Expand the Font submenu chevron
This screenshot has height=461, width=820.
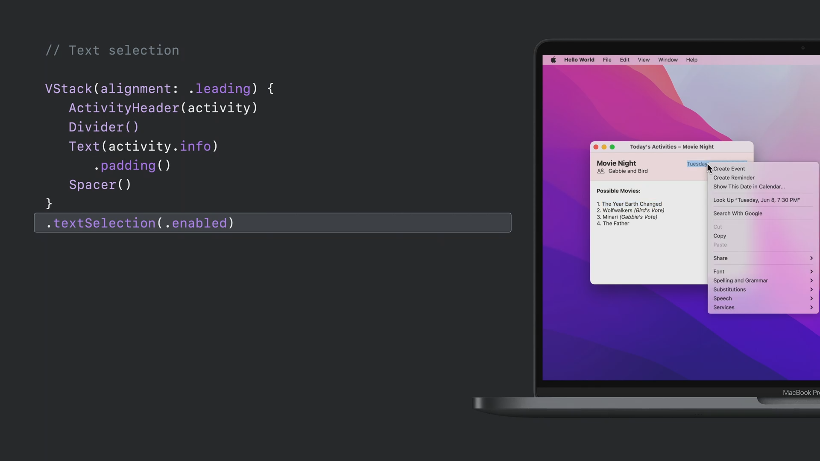click(x=811, y=271)
